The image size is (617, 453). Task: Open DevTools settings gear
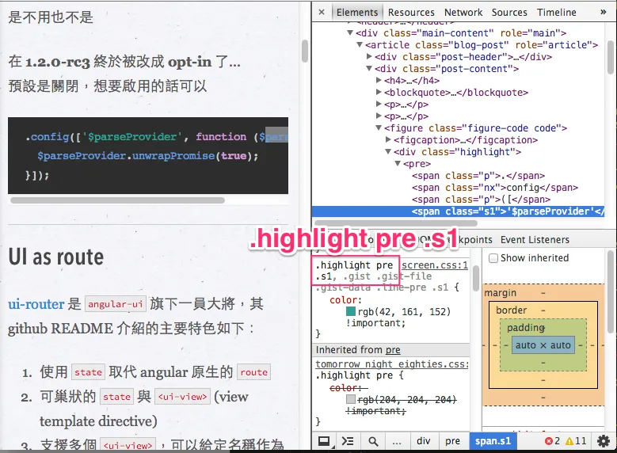click(x=604, y=441)
